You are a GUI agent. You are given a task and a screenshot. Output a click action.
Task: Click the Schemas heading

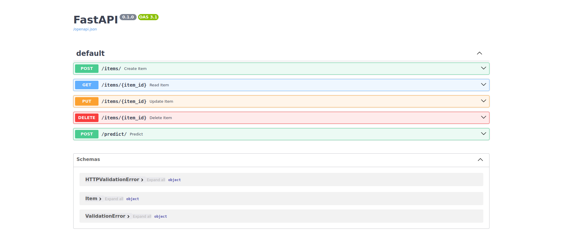[88, 159]
